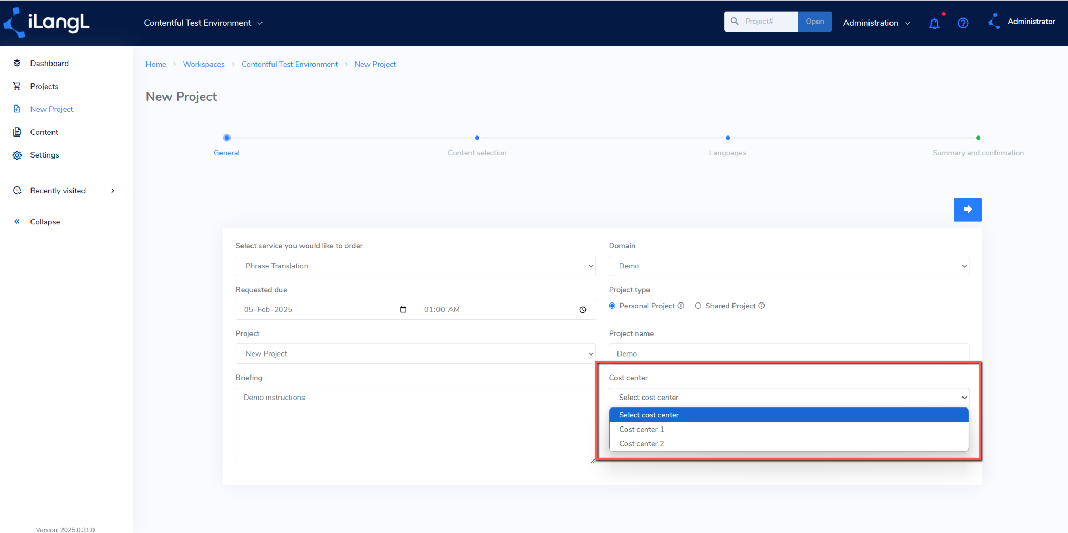This screenshot has height=533, width=1068.
Task: Click the Personal Project info icon
Action: (x=681, y=306)
